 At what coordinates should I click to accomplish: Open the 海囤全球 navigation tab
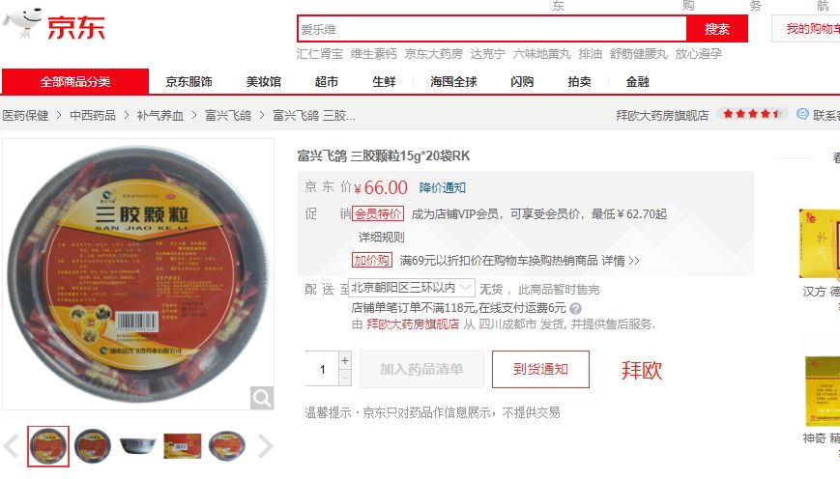[453, 82]
